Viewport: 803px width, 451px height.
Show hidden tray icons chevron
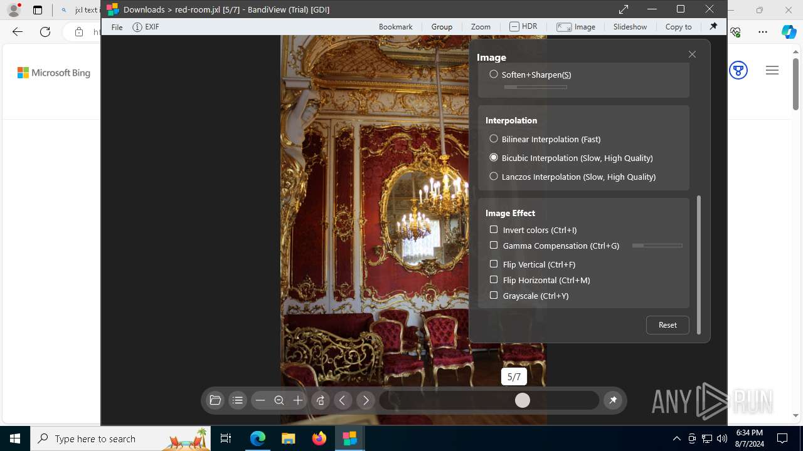pos(676,438)
